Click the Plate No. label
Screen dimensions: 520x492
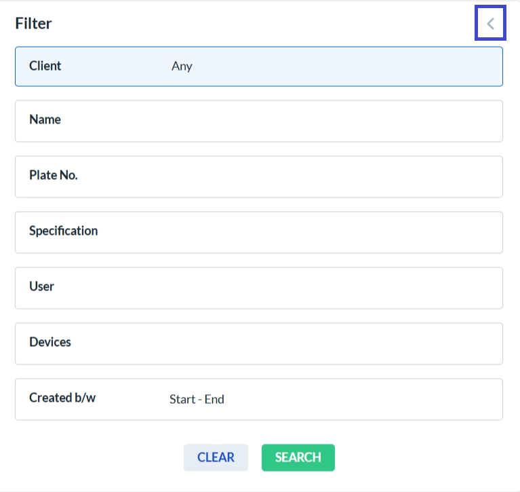coord(53,175)
